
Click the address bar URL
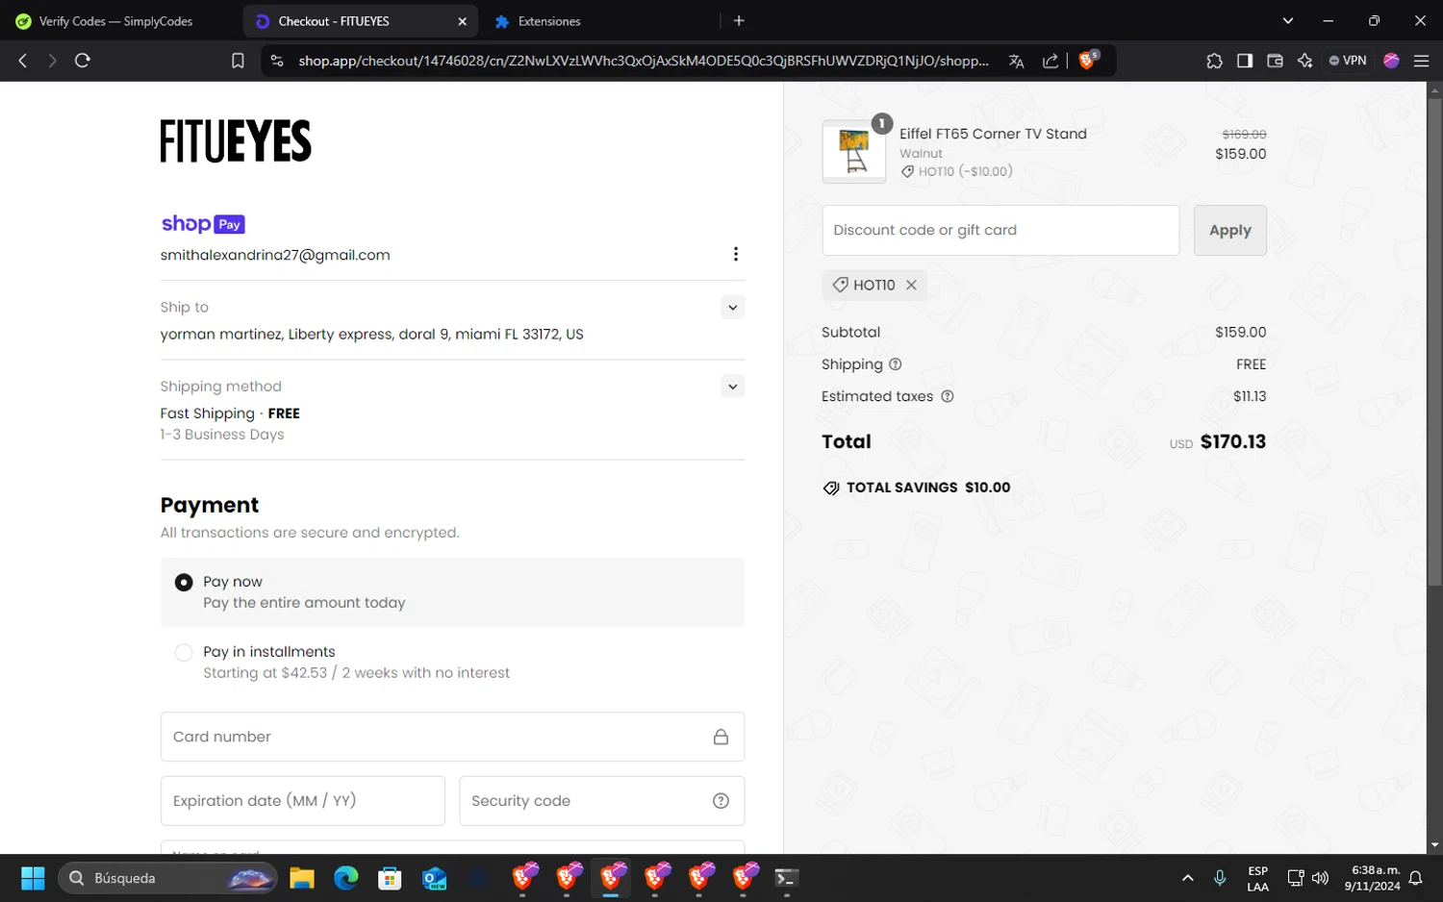tap(643, 61)
